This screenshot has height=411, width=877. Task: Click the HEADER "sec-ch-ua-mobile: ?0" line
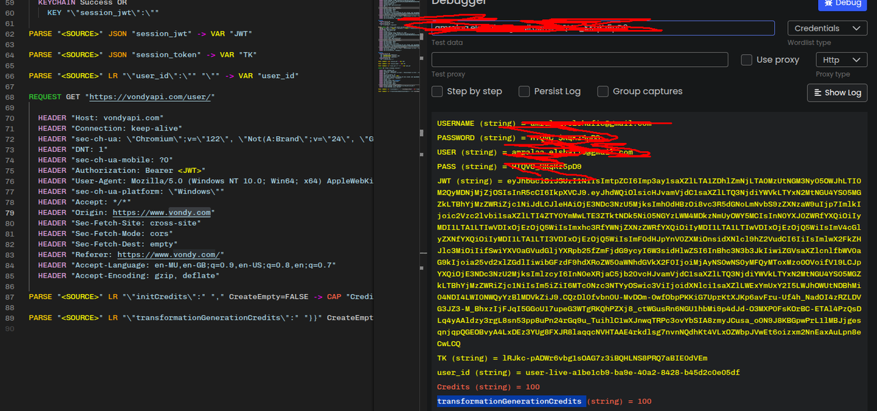click(x=106, y=160)
